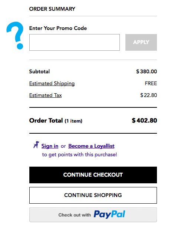This screenshot has width=187, height=227.
Task: Click the purple Loyallist dog icon
Action: point(36,145)
